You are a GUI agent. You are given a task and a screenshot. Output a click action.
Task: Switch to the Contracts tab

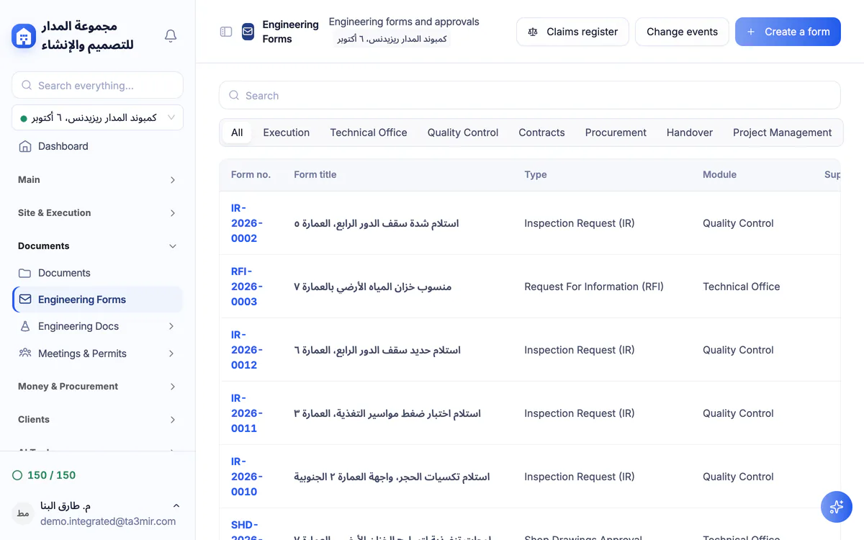tap(541, 132)
